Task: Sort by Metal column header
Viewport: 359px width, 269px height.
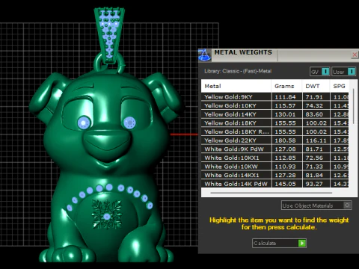Action: (236, 86)
